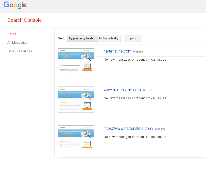Open Other Resources in the sidebar
Screen dimensions: 206x173
coord(20,51)
